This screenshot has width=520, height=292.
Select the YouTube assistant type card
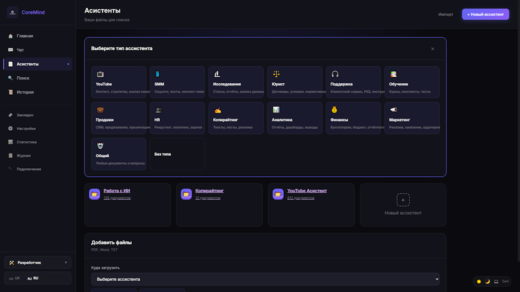119,82
